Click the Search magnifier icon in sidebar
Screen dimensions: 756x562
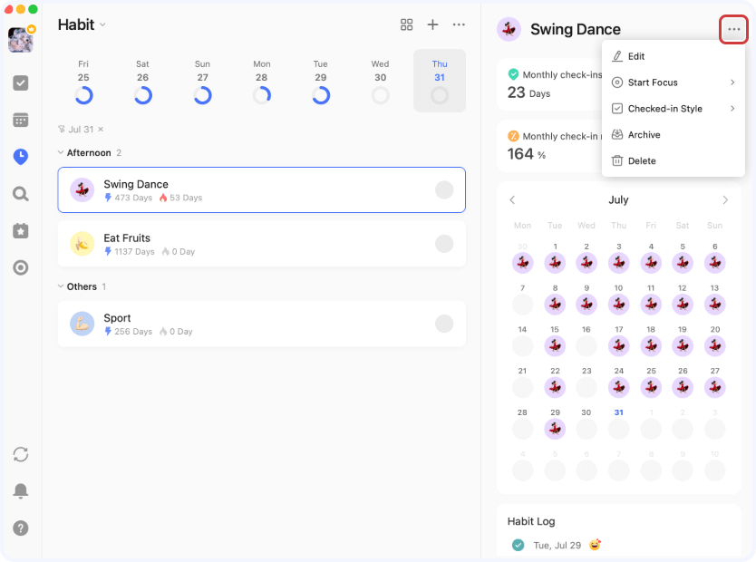(21, 194)
